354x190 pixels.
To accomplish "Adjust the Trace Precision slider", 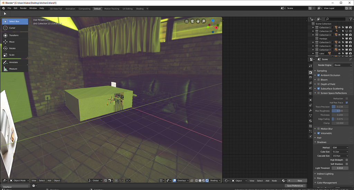I will [x=340, y=107].
